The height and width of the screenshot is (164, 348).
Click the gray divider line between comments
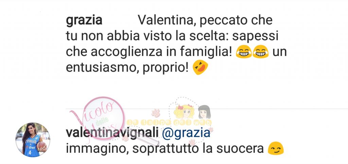click(207, 109)
